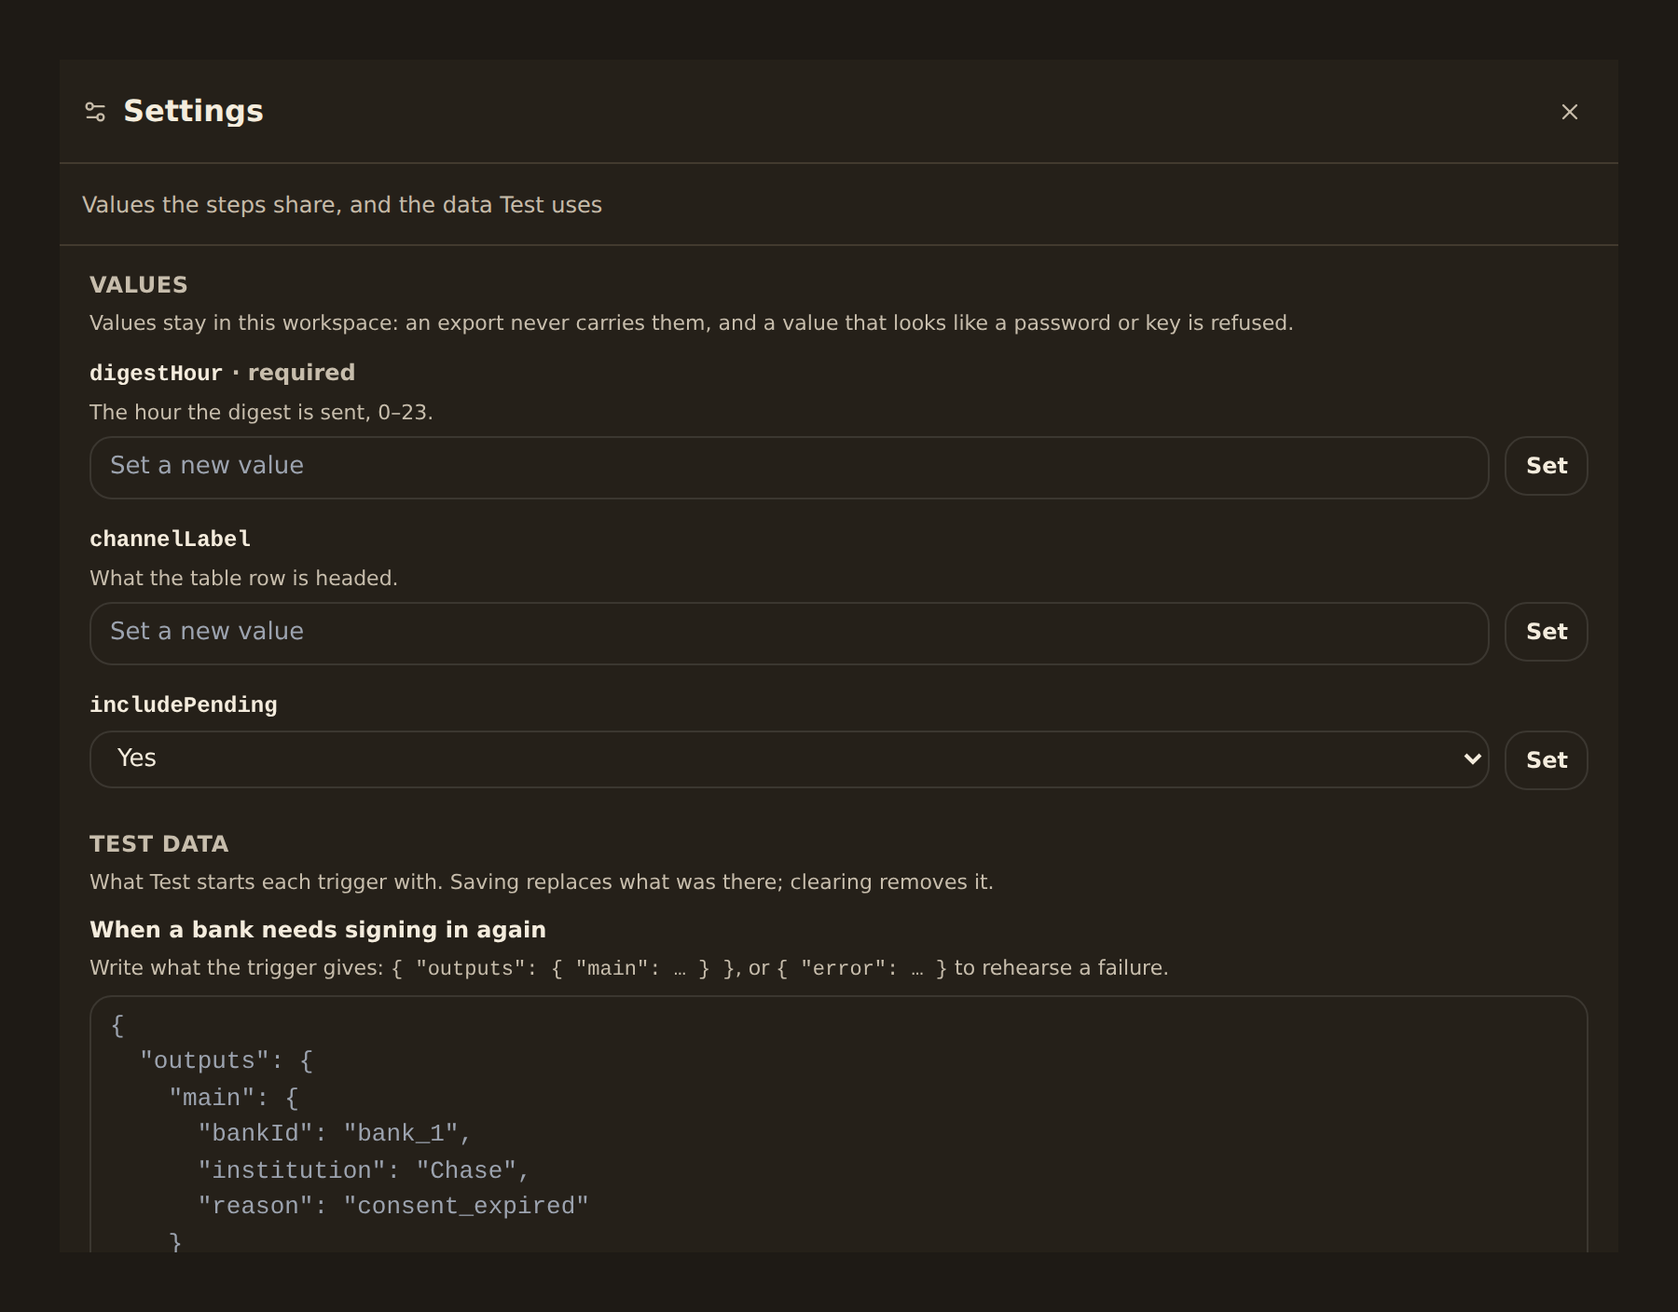
Task: Click the line "reason": "consent_expired"
Action: pos(393,1207)
